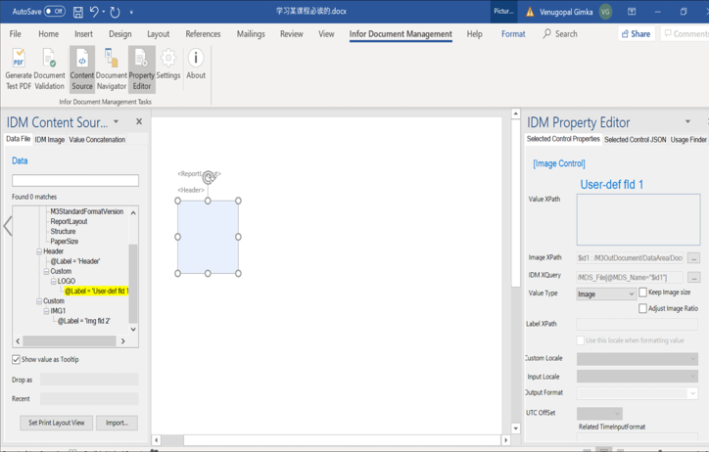Viewport: 709px width, 452px height.
Task: Collapse the Header tree node
Action: pyautogui.click(x=39, y=251)
